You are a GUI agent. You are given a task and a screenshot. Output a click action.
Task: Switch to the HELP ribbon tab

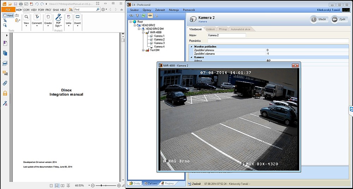63,10
